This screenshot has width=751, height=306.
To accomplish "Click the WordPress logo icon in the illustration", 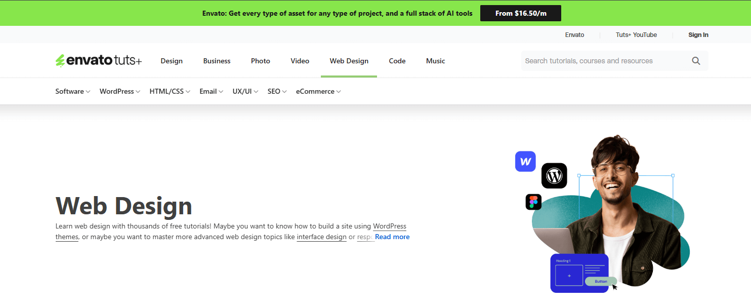I will (x=554, y=176).
